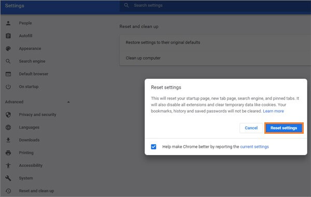This screenshot has height=197, width=311.
Task: Click the Printing printer icon
Action: click(8, 153)
